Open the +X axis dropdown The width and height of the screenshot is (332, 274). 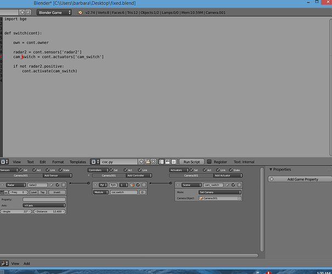click(44, 205)
